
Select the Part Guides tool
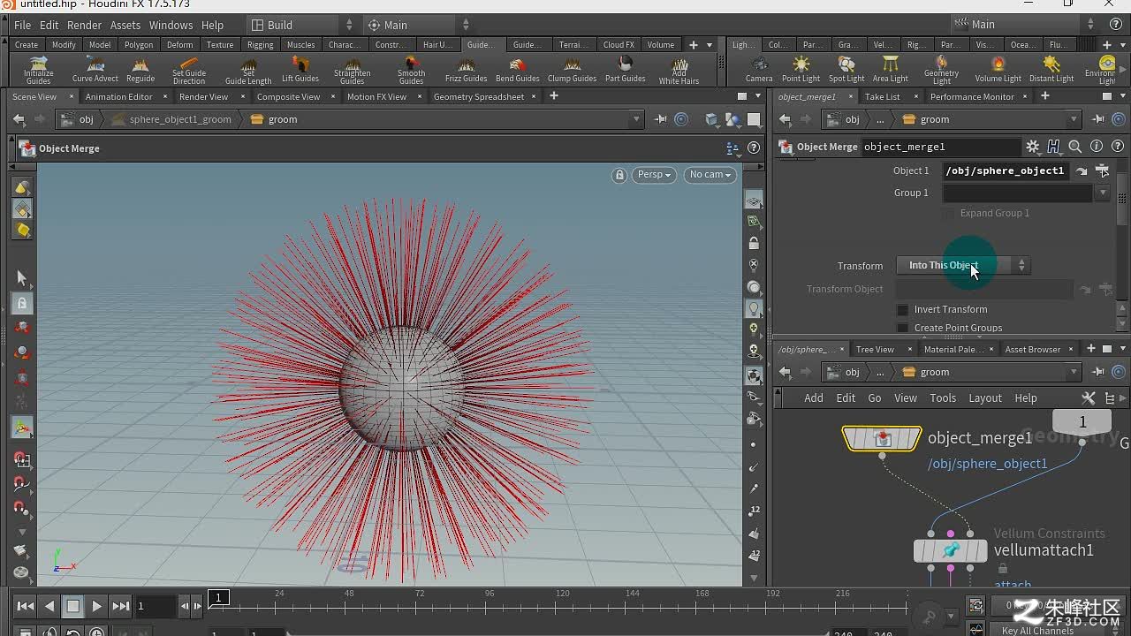pos(626,70)
